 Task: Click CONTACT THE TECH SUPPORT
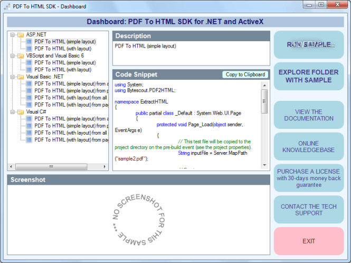309,210
